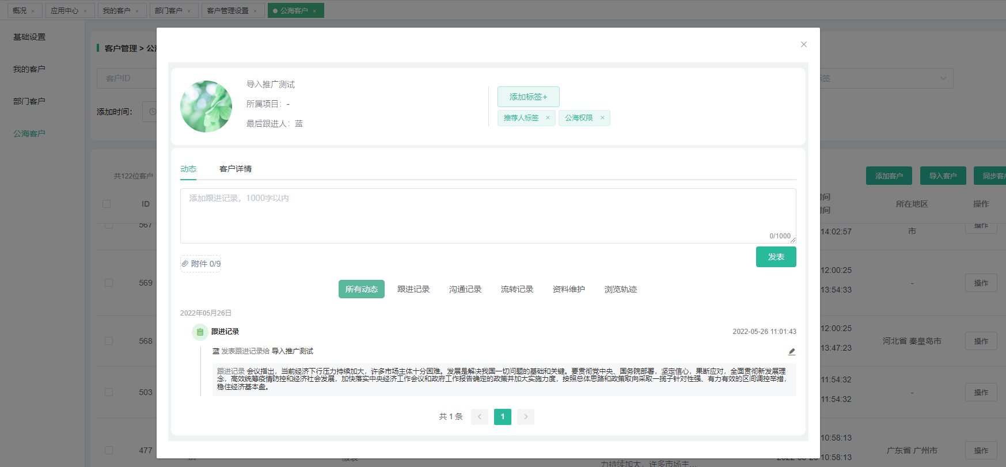Image resolution: width=1006 pixels, height=467 pixels.
Task: Click the 添加标签+ button
Action: [528, 97]
